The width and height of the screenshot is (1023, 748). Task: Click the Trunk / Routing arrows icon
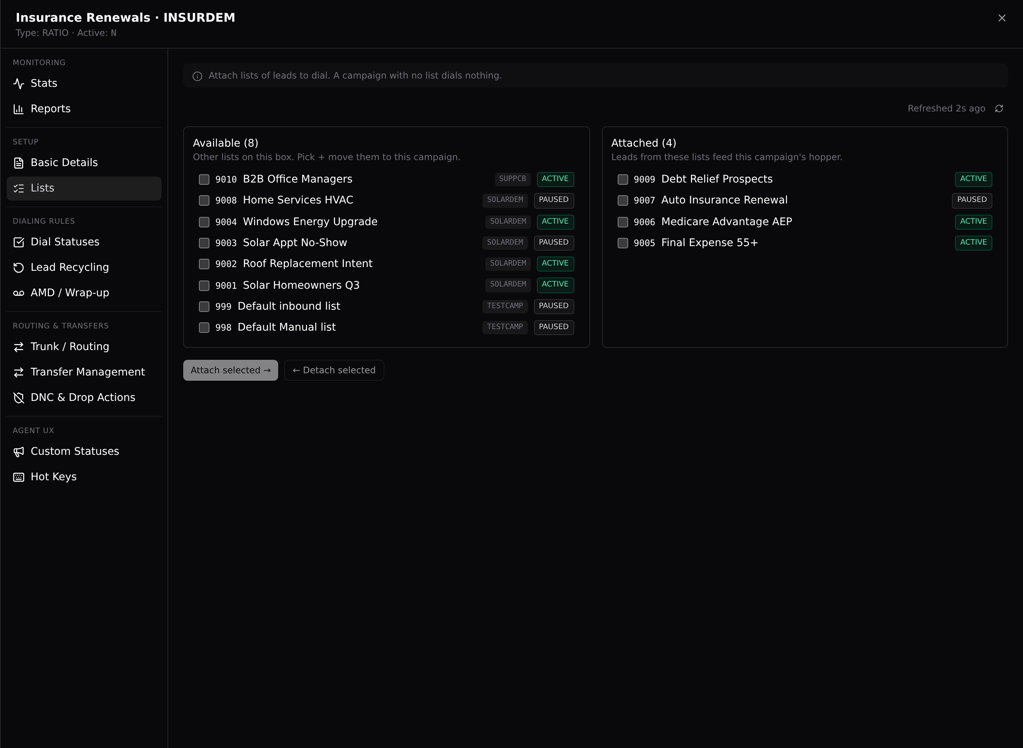click(19, 347)
